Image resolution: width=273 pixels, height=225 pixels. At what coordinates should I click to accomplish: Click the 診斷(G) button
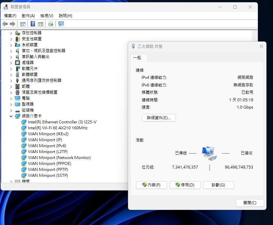[x=218, y=185]
